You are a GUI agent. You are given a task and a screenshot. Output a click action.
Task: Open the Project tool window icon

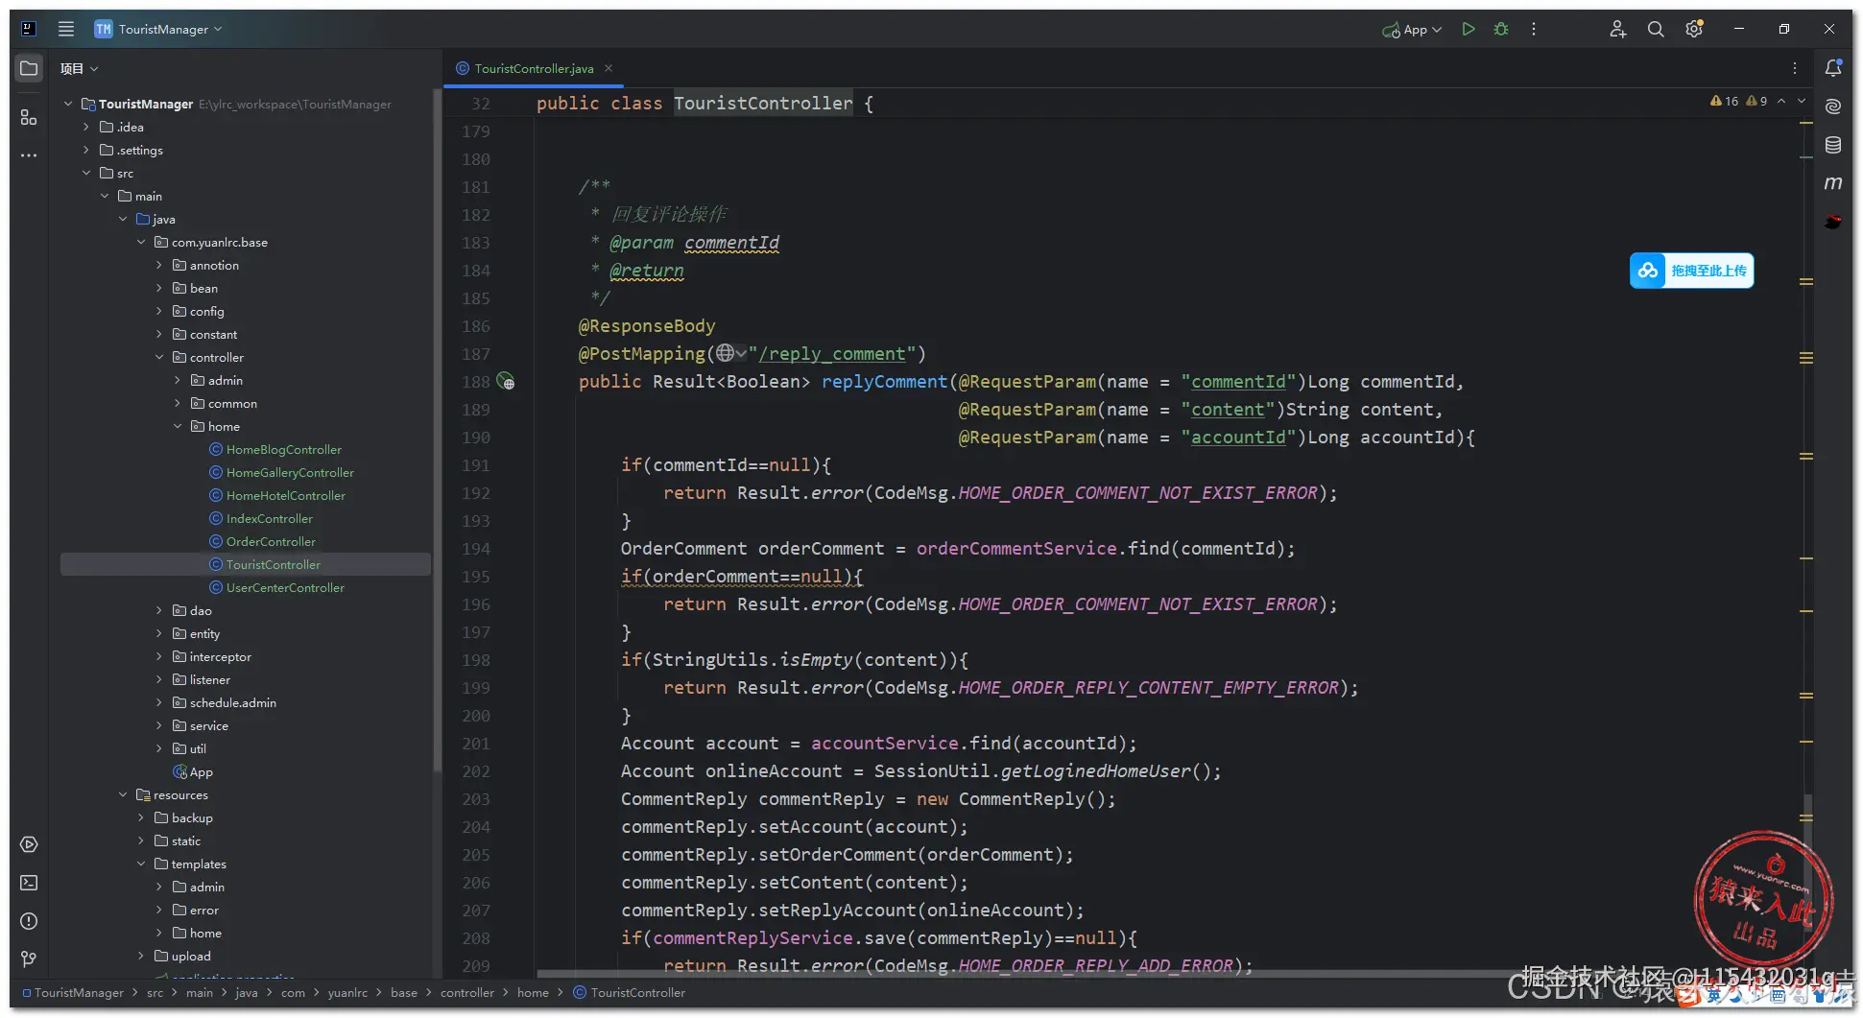click(x=29, y=68)
